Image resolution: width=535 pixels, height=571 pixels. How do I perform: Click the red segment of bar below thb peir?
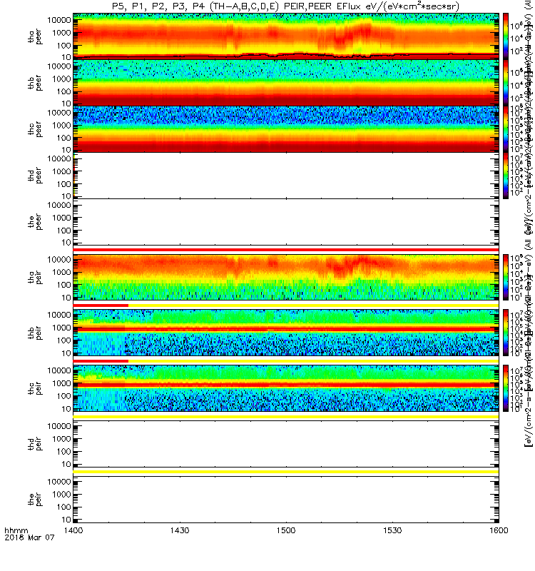pos(101,361)
